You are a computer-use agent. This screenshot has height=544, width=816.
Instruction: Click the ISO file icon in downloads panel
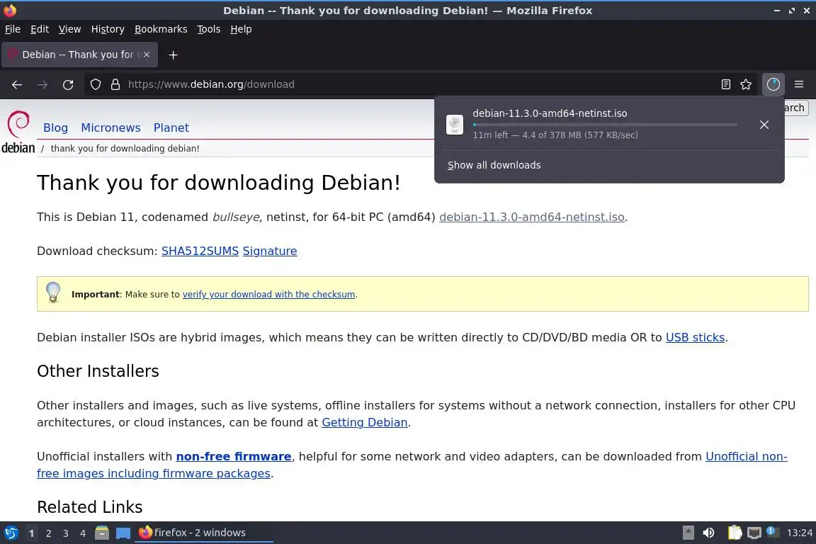(454, 125)
